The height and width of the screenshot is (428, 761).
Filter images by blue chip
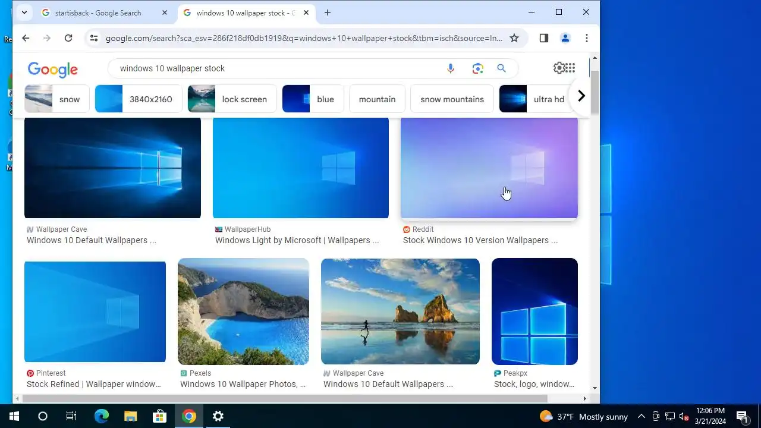pyautogui.click(x=313, y=99)
